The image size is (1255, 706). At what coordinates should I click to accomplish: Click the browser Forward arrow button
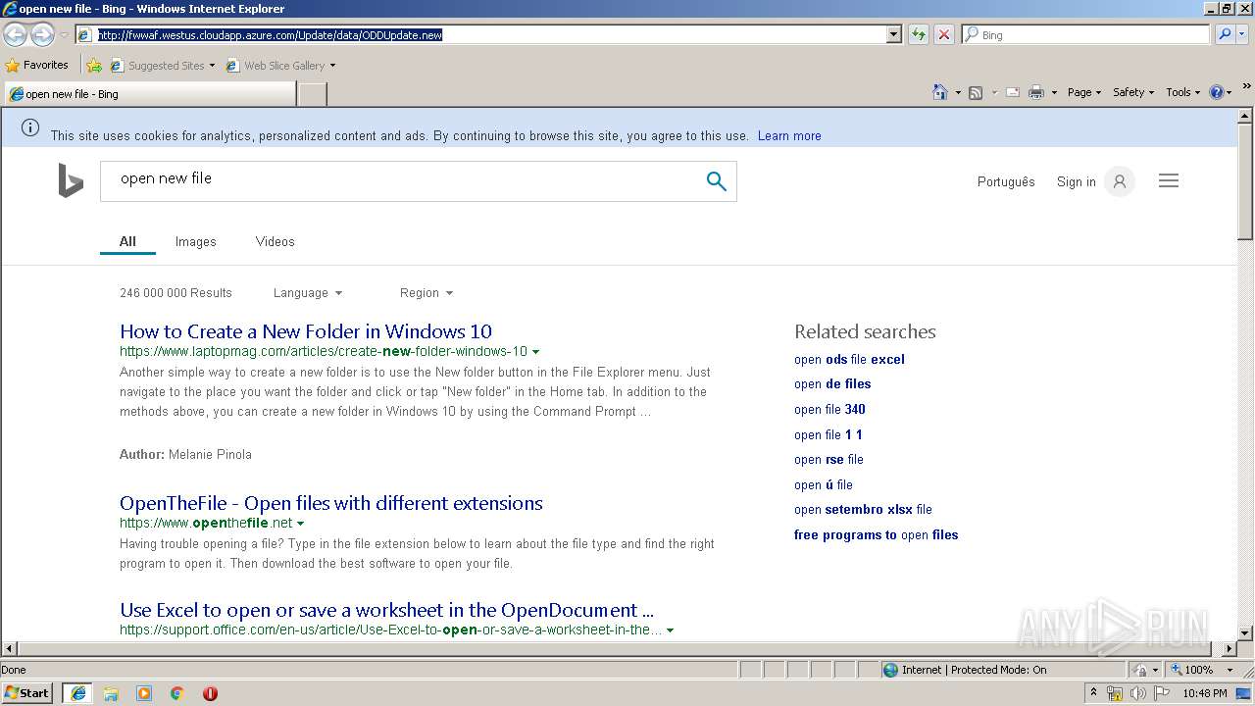[x=42, y=34]
